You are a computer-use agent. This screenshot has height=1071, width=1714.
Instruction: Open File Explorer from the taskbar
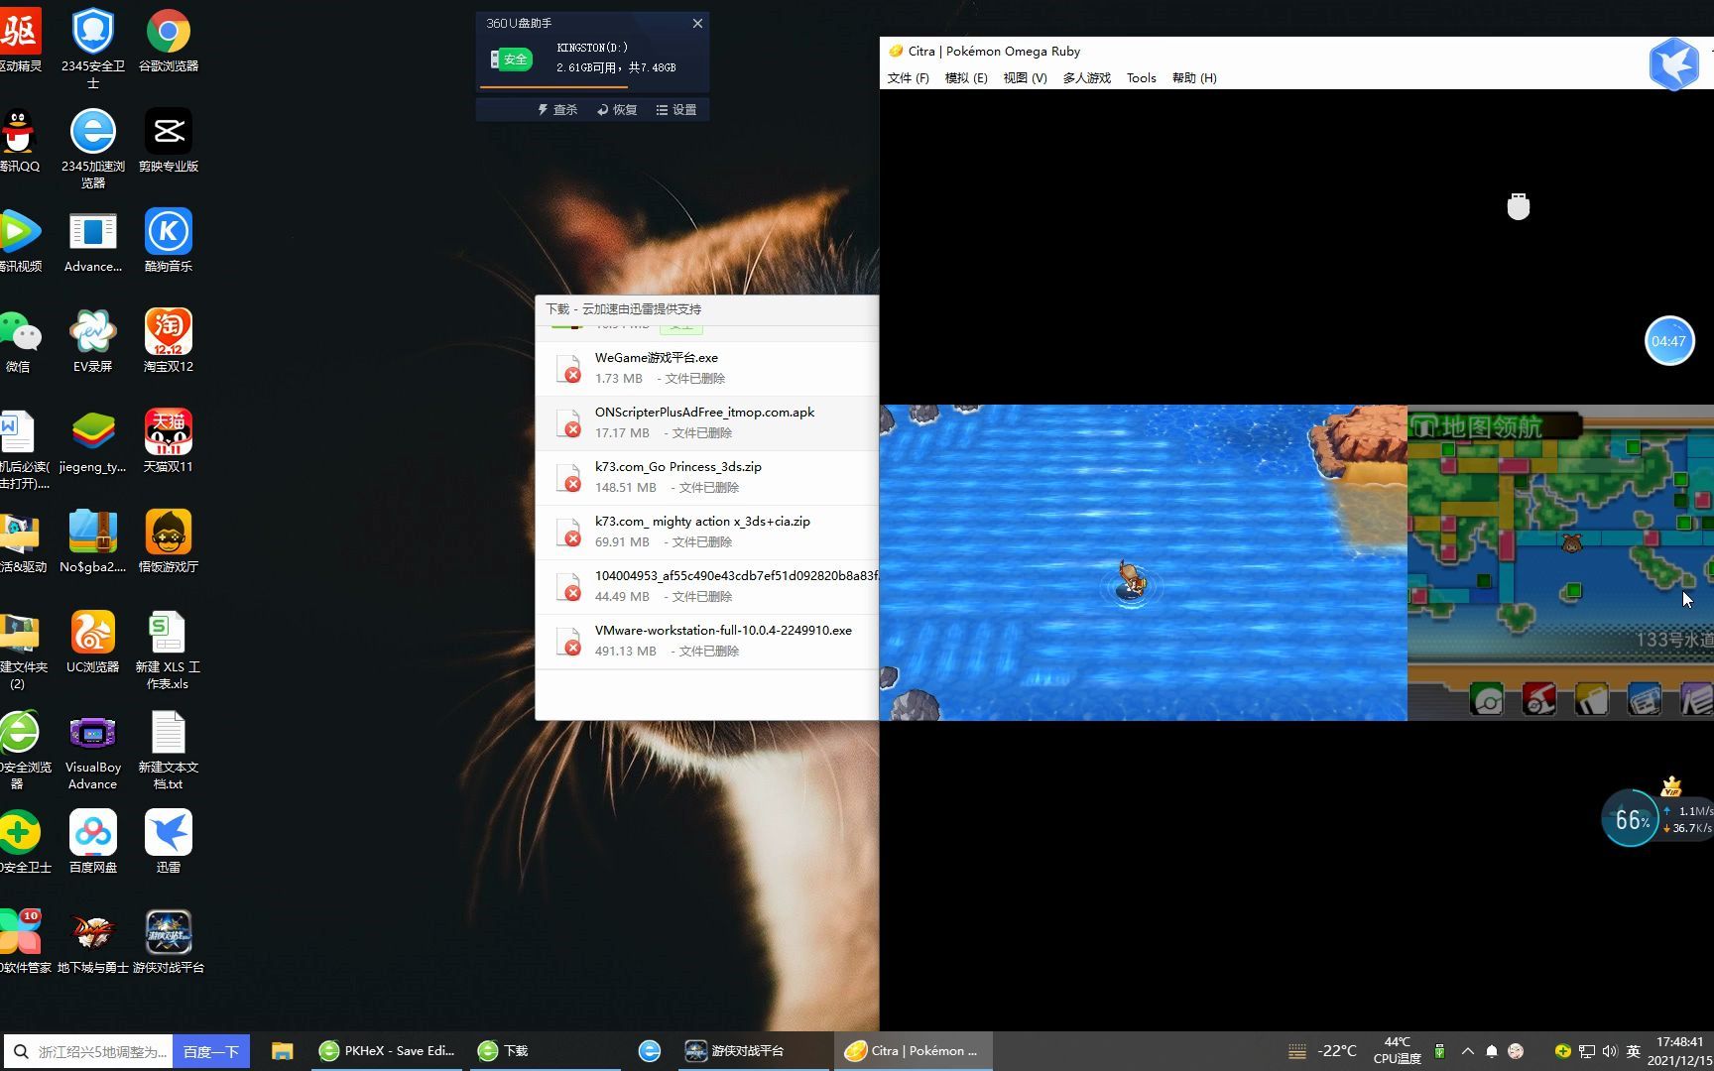tap(283, 1051)
